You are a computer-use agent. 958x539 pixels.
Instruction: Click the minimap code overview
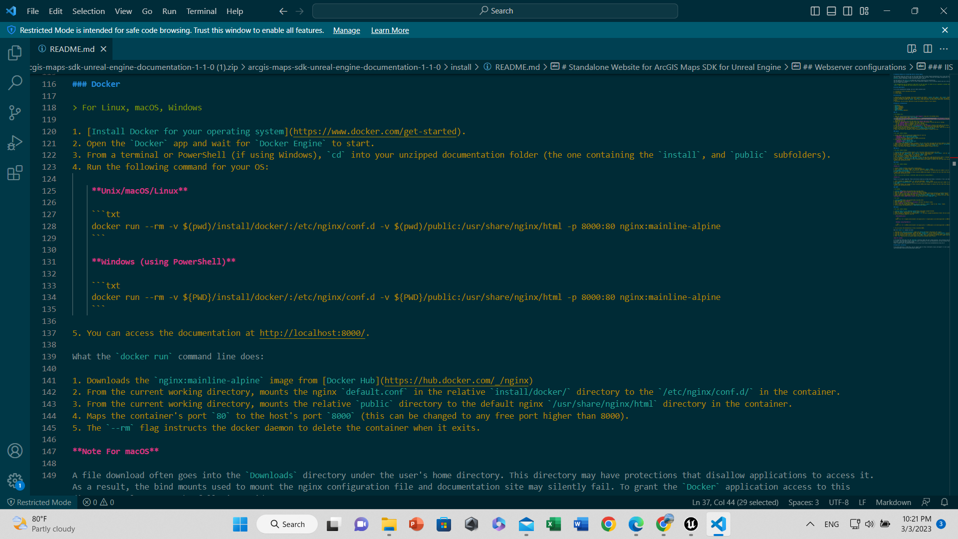pyautogui.click(x=921, y=161)
